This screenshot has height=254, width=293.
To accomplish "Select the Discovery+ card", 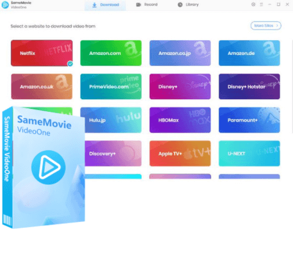I will coord(113,154).
